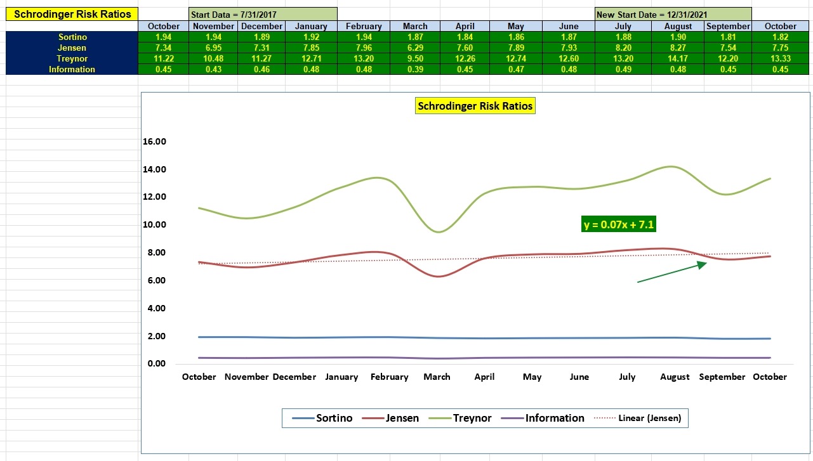This screenshot has height=461, width=813.
Task: Select the Information row header cell
Action: 72,70
